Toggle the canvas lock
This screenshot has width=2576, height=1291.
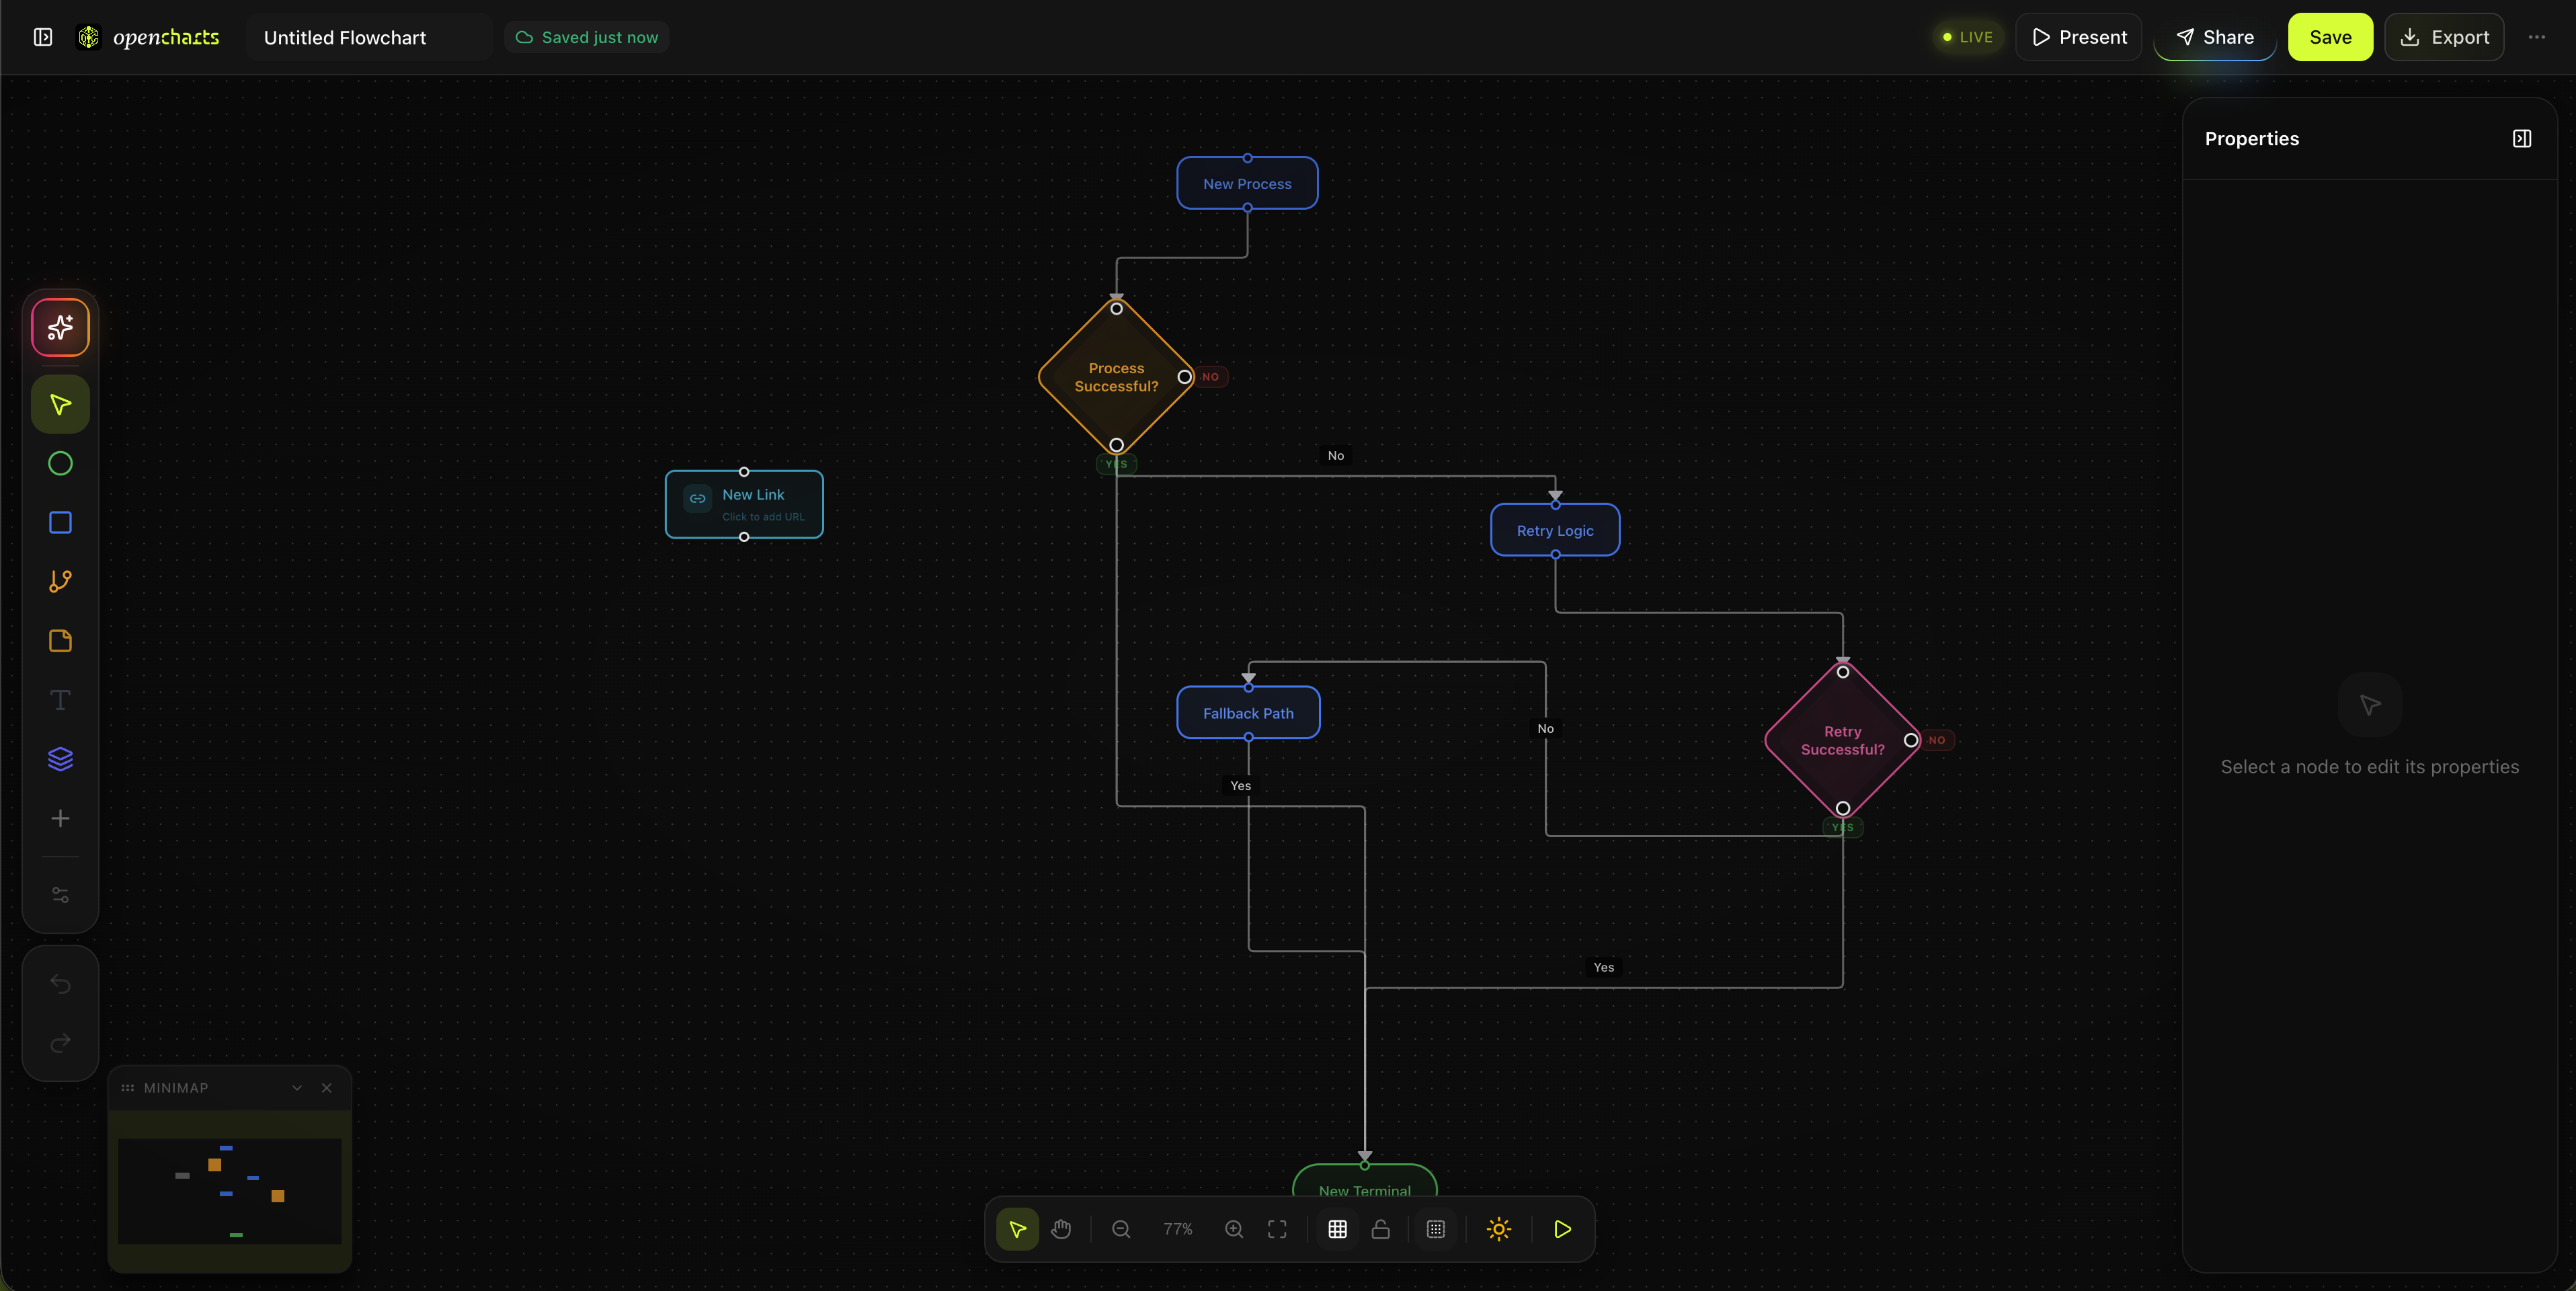point(1380,1229)
